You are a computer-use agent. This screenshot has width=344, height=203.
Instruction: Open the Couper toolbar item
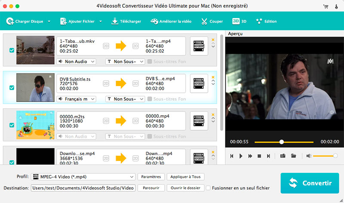tap(211, 21)
